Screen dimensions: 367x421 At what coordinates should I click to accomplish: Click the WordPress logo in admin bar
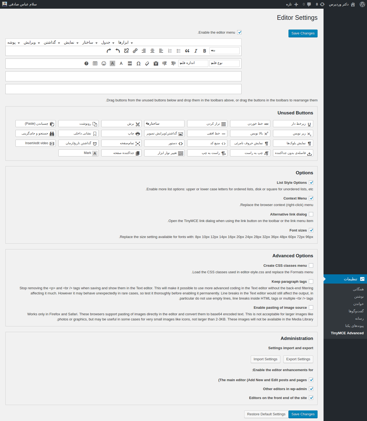[362, 4]
